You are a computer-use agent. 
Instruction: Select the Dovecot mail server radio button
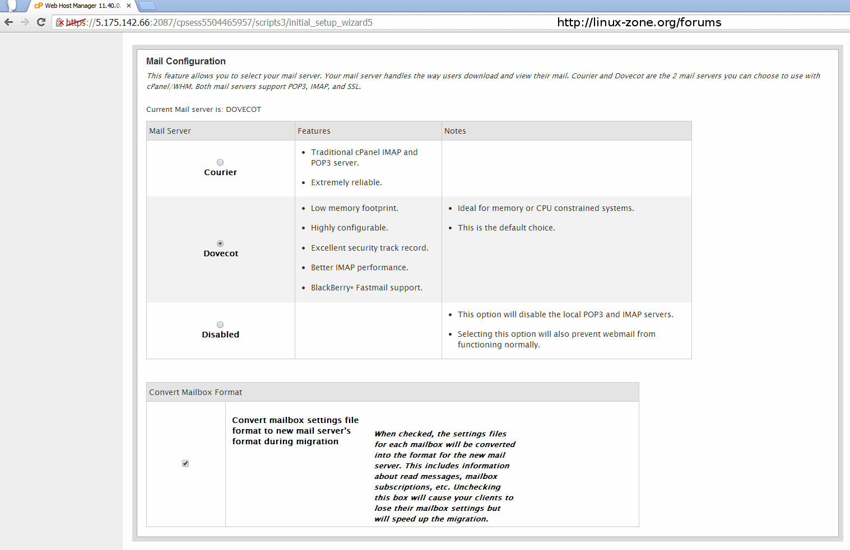tap(220, 243)
